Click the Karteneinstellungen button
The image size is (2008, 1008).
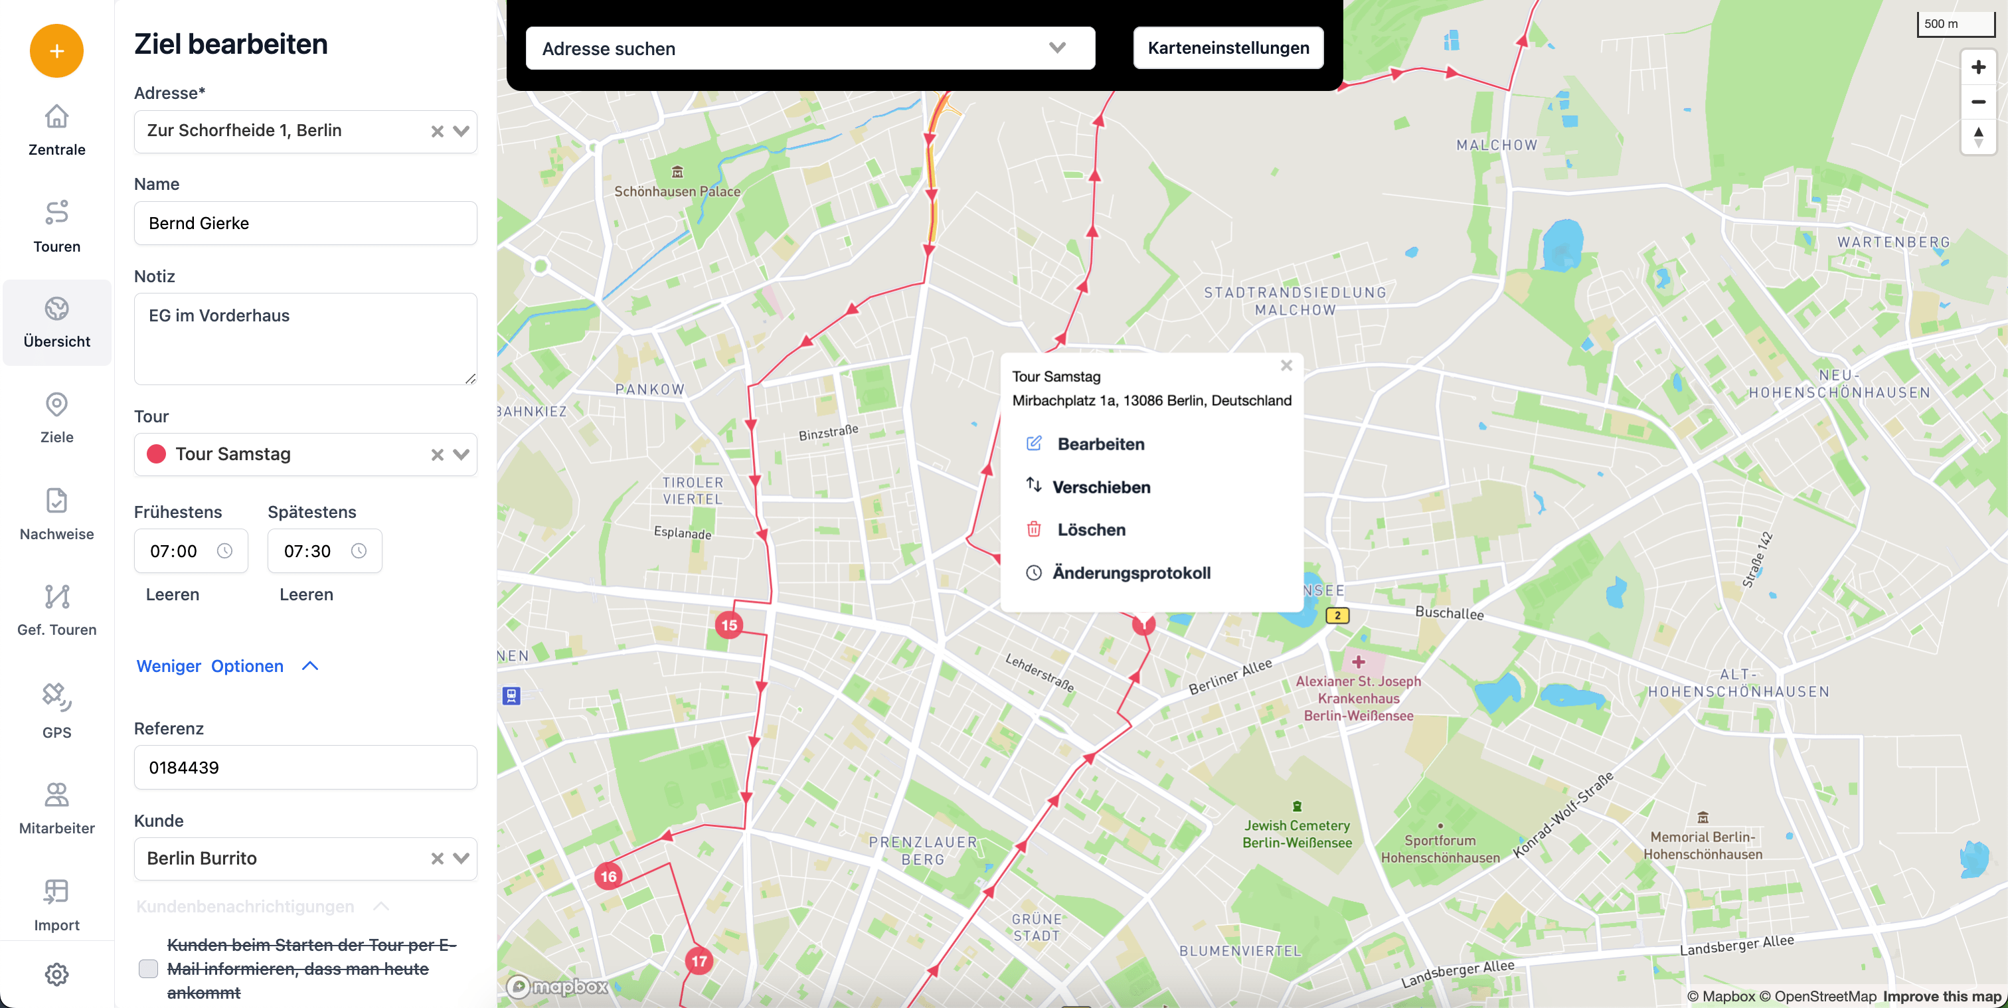(1228, 48)
